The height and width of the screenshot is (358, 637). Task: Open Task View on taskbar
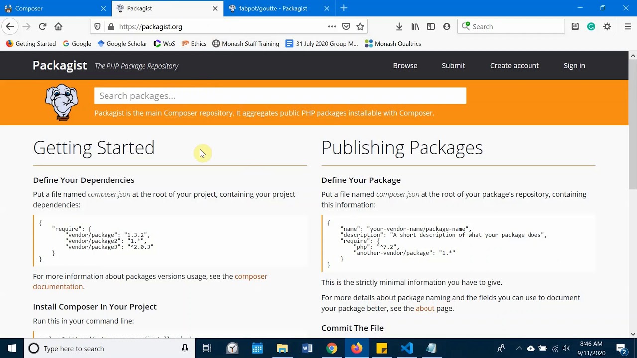tap(207, 348)
